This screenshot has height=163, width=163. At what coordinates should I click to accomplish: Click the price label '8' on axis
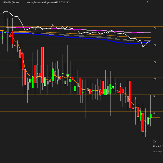click(154, 113)
